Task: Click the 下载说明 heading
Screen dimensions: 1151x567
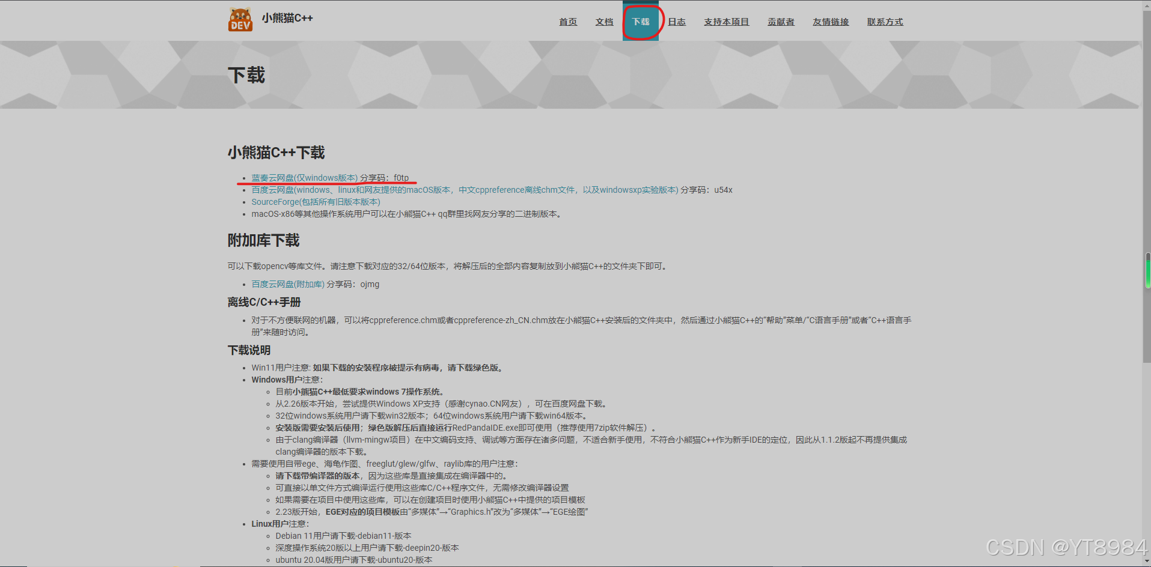Action: click(x=249, y=350)
